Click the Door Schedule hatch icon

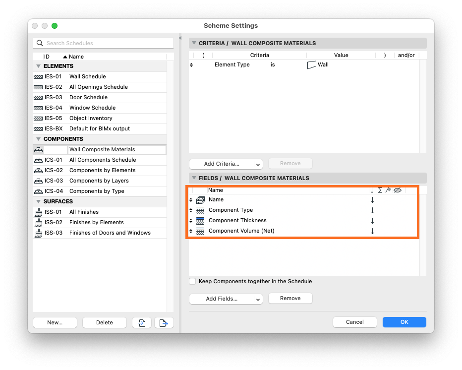tap(38, 98)
